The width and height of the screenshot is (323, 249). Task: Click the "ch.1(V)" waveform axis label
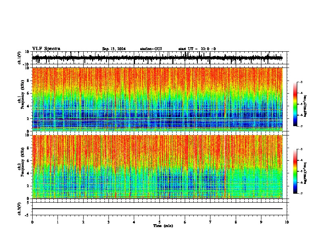pyautogui.click(x=19, y=58)
